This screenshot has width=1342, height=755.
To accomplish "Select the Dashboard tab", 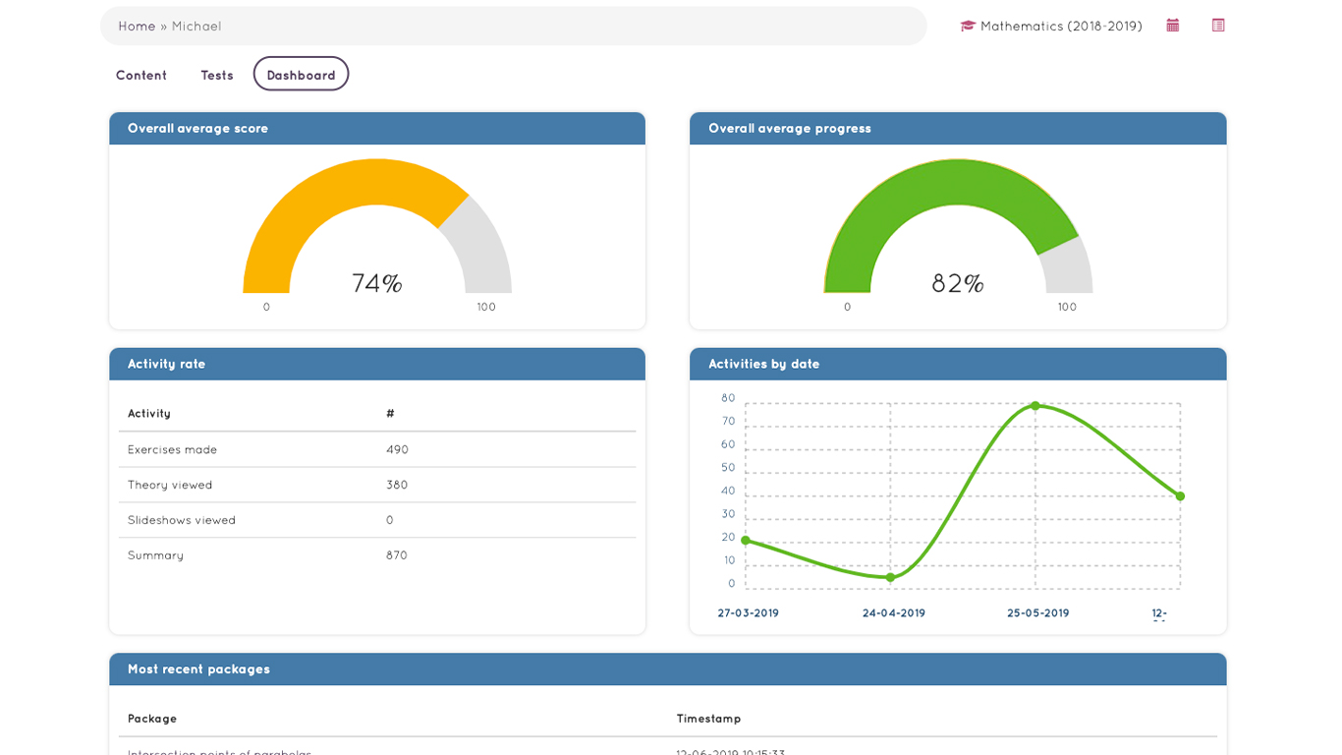I will (x=301, y=74).
